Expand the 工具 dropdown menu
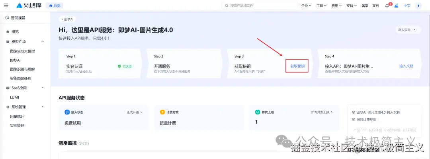Viewport: 430px width, 159px height. 321,6
